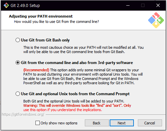The width and height of the screenshot is (167, 131).
Task: Go back with the Back button
Action: (x=97, y=123)
